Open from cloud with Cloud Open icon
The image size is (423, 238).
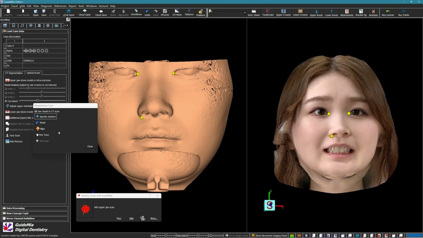[85, 13]
